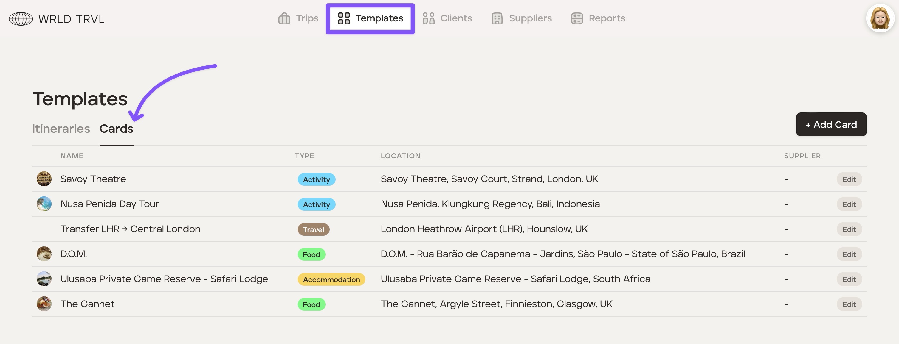Click the Travel type badge
The height and width of the screenshot is (344, 899).
[x=313, y=229]
